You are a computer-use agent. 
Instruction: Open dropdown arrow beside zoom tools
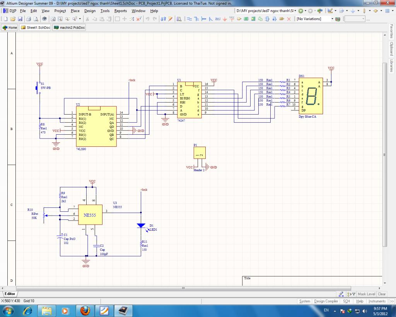[x=80, y=19]
